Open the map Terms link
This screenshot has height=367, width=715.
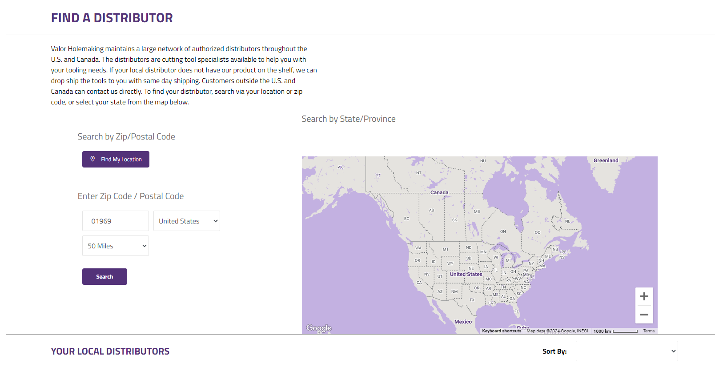click(x=649, y=331)
